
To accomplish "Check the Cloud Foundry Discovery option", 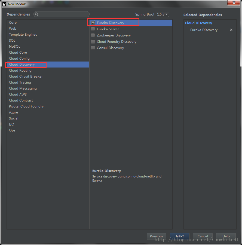I will coord(93,41).
